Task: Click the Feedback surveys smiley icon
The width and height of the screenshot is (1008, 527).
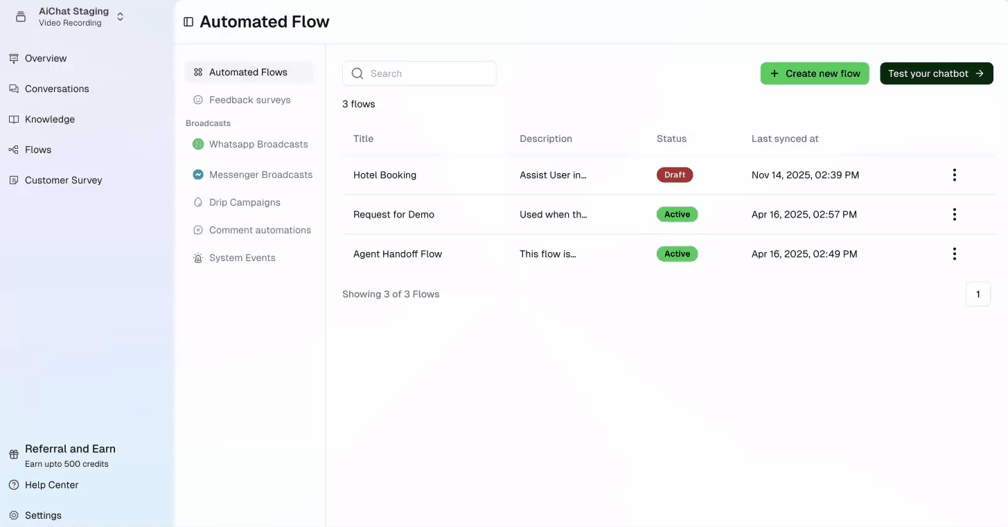Action: [x=198, y=100]
